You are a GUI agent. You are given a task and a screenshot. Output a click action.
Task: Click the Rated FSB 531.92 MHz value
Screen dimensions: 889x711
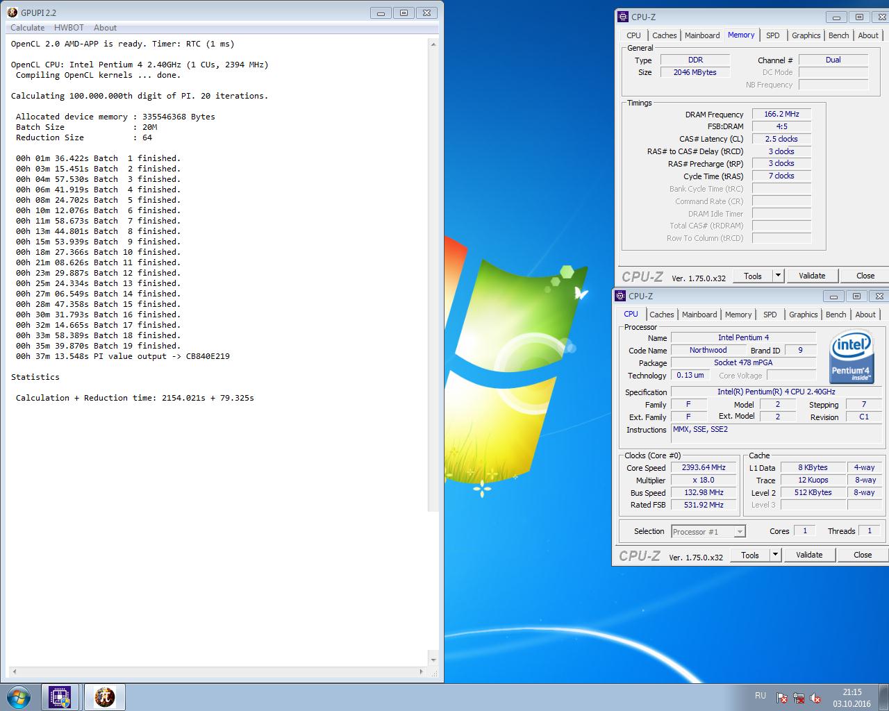click(x=704, y=505)
